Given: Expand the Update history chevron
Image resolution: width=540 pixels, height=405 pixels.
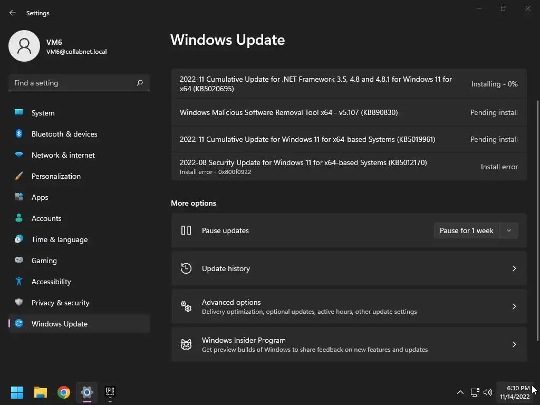Looking at the screenshot, I should click(514, 268).
